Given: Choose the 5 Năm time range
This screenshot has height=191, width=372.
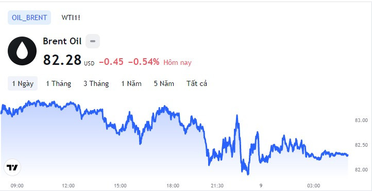Looking at the screenshot, I should (164, 83).
